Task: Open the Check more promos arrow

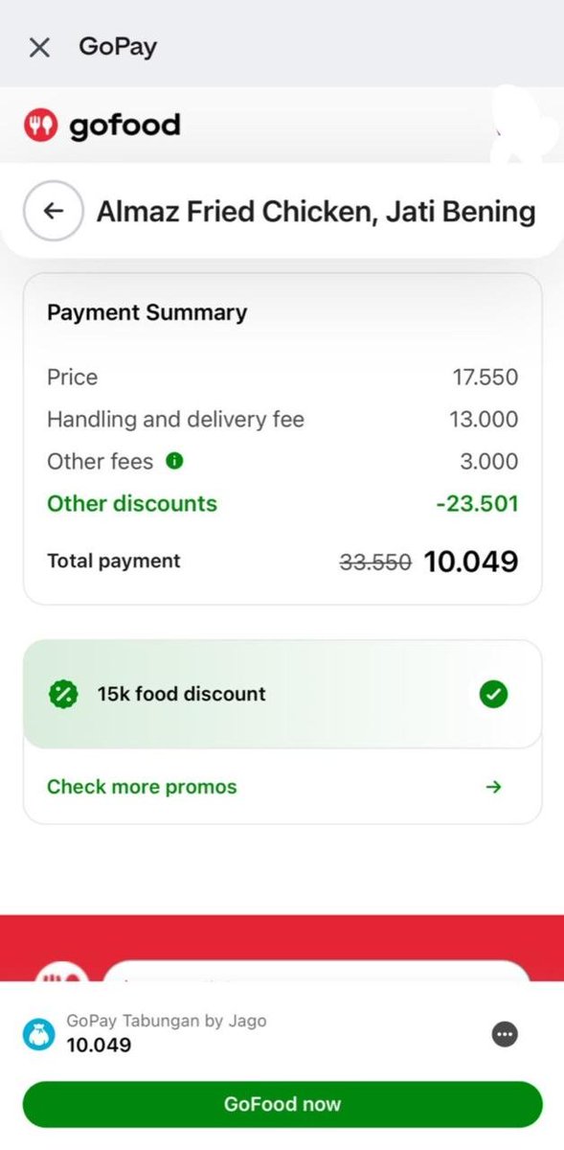Action: (494, 787)
